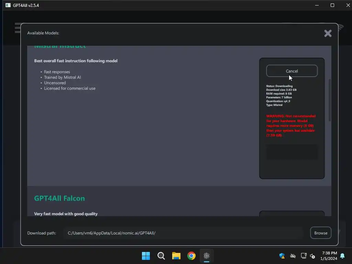Click the OneDrive cloud tray icon
352x264 pixels.
(x=293, y=256)
